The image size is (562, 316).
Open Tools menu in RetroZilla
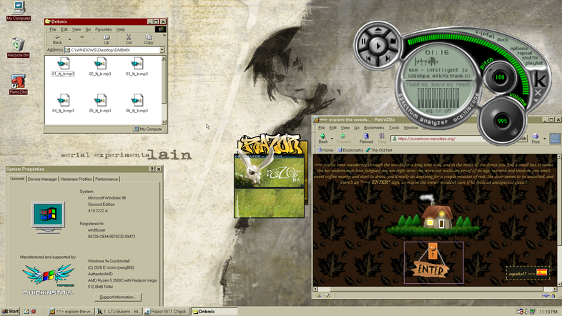[394, 128]
